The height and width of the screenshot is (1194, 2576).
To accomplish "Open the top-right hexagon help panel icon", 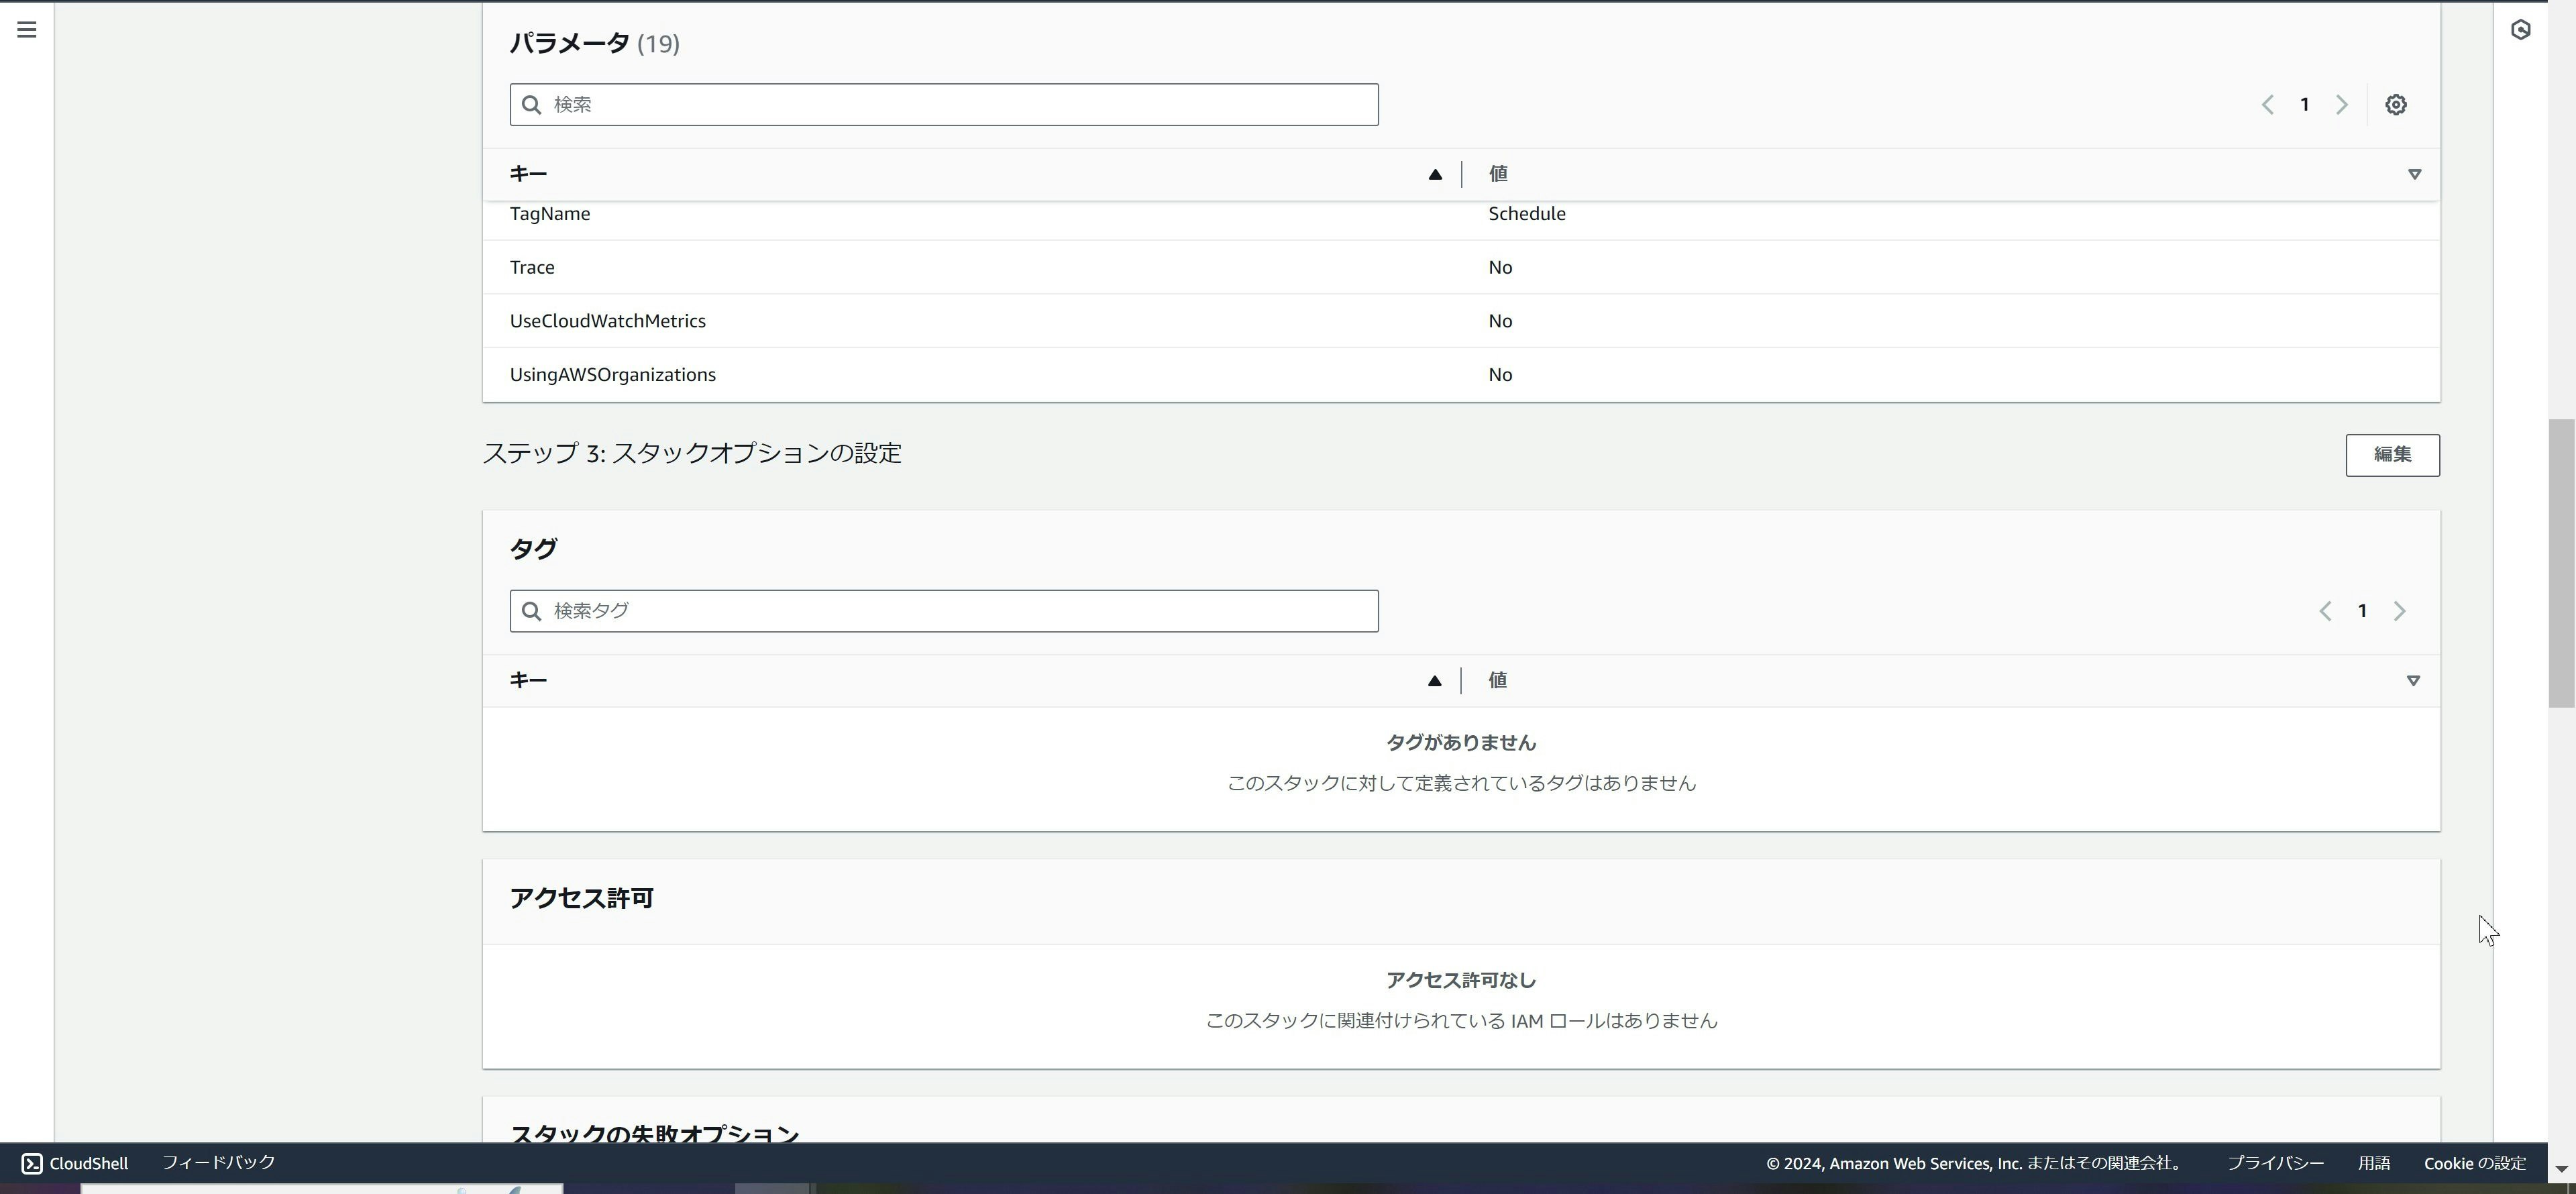I will pyautogui.click(x=2520, y=30).
